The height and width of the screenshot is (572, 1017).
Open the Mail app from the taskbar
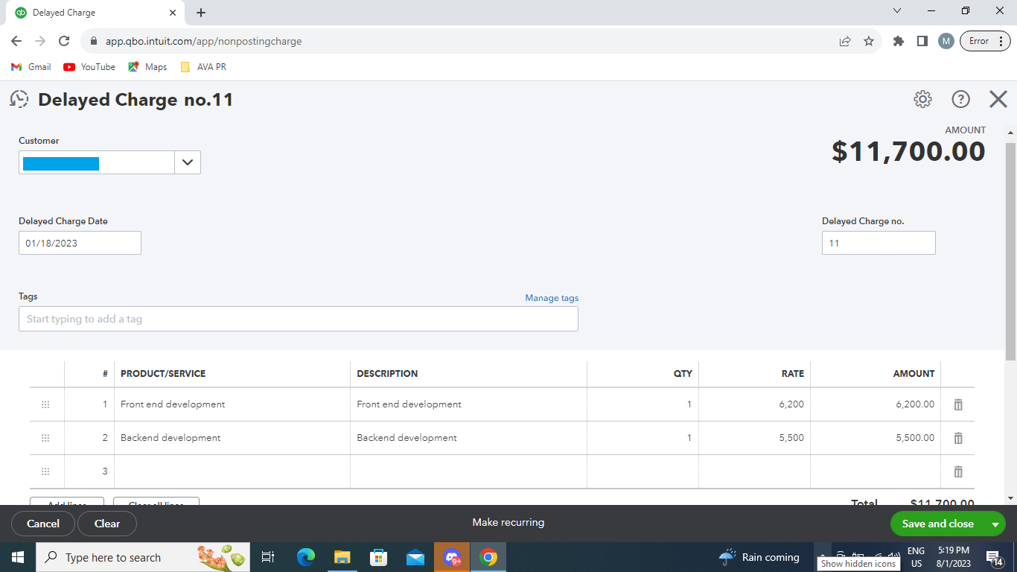click(415, 557)
